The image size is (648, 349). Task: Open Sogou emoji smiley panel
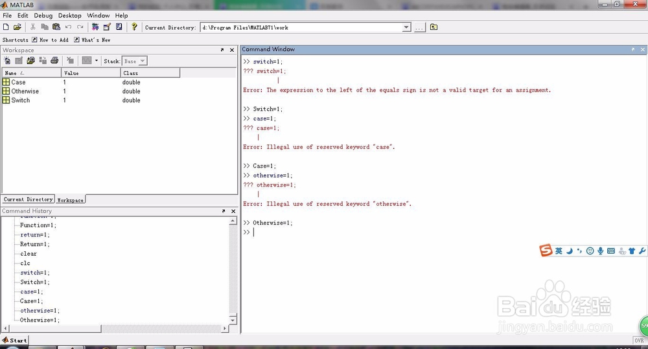590,251
